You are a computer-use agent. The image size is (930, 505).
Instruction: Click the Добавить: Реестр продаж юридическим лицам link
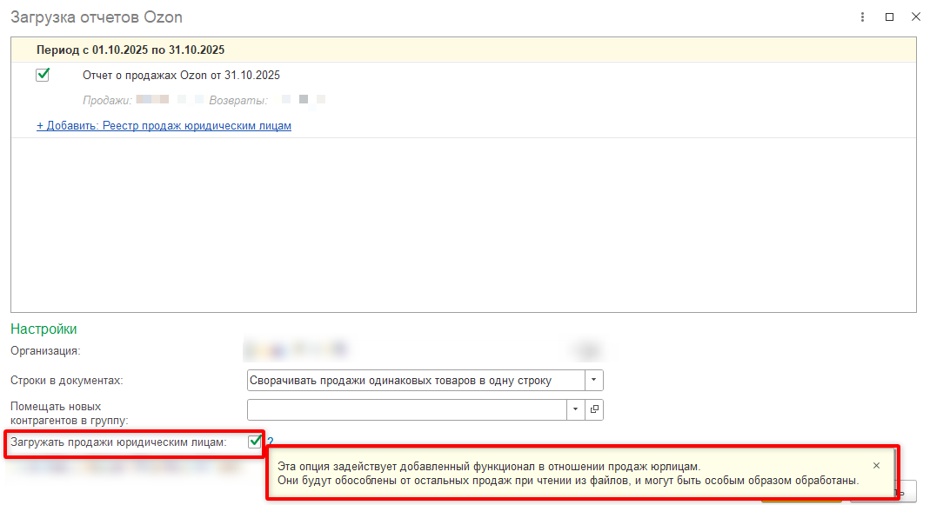click(x=164, y=126)
